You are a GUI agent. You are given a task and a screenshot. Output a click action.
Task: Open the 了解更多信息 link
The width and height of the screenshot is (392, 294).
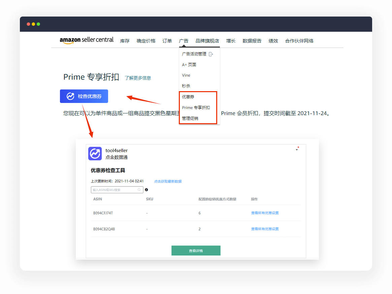[x=138, y=78]
